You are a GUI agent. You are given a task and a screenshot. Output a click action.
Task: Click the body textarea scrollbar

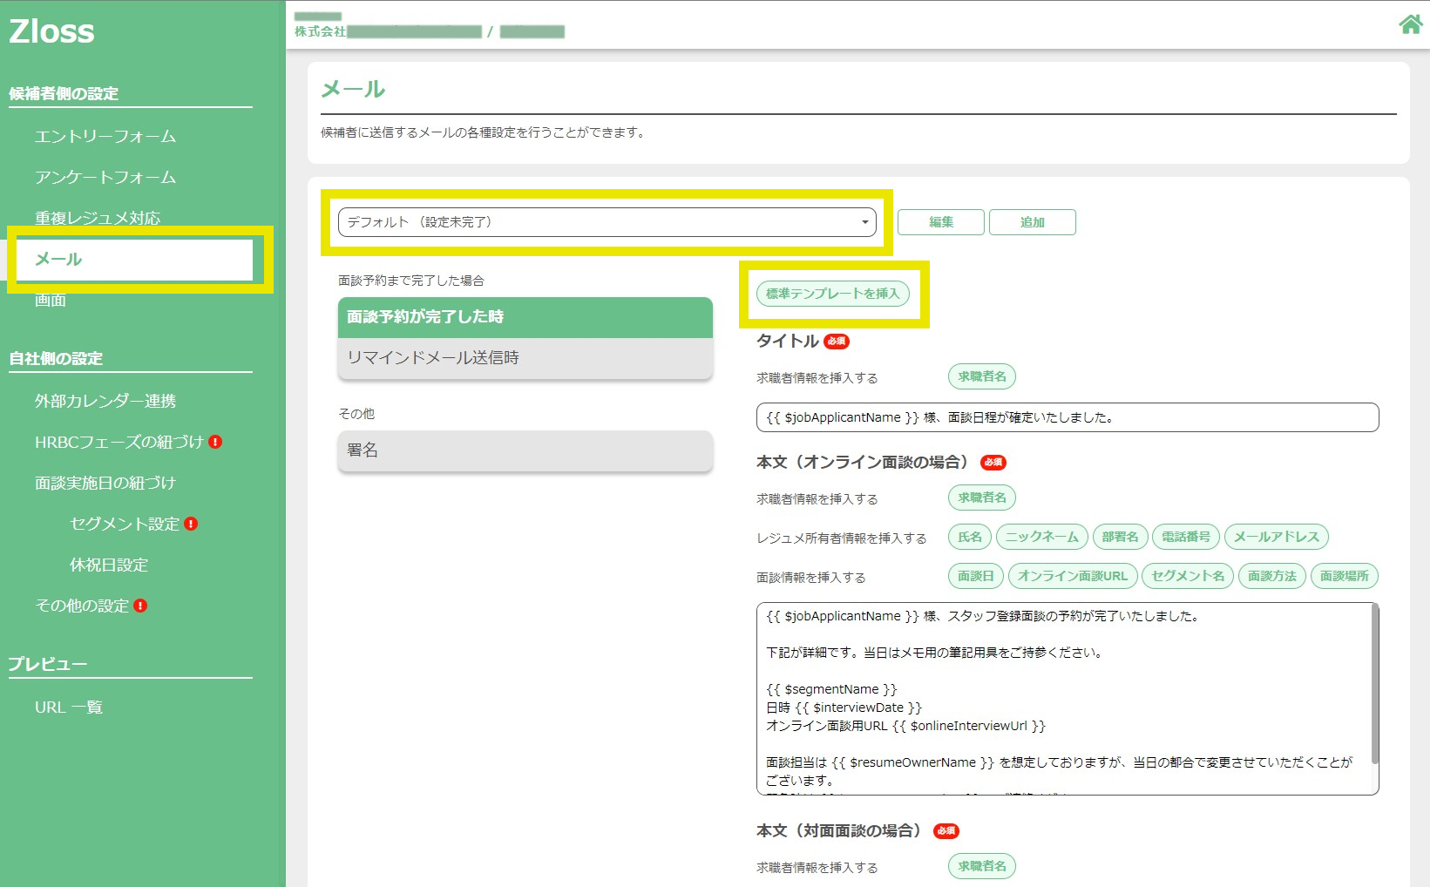(1375, 684)
